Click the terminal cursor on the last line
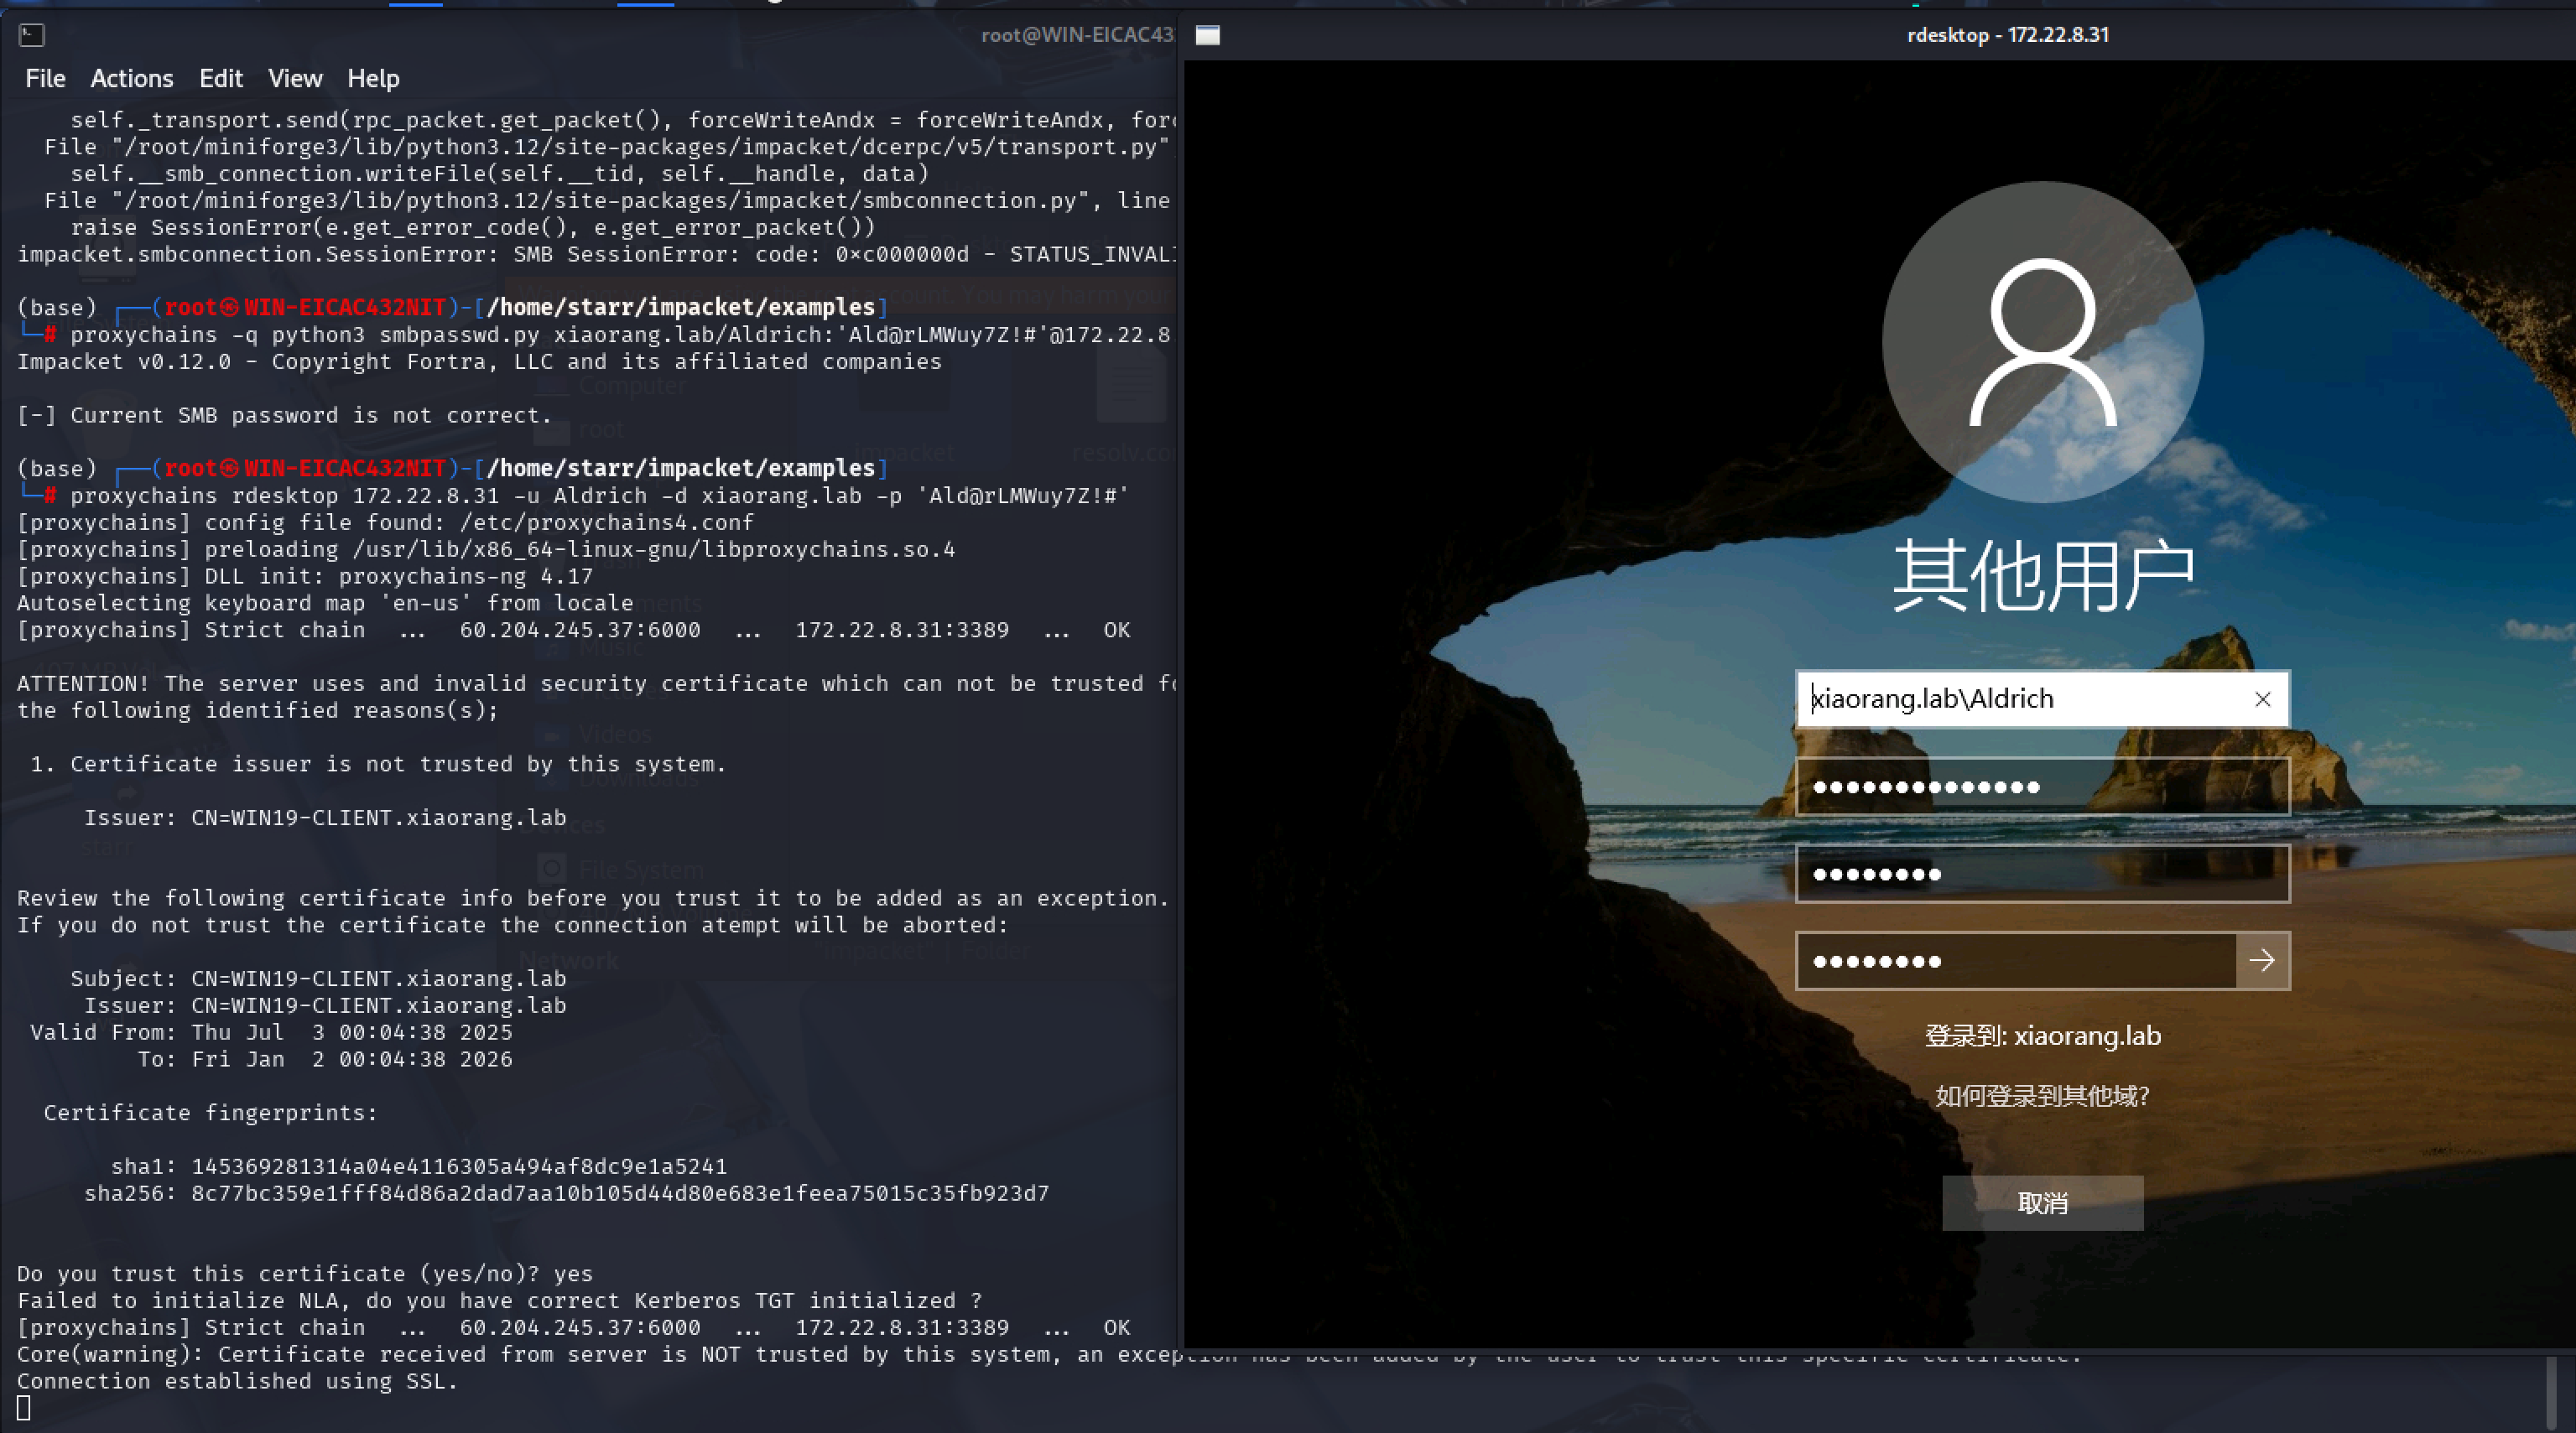Screen dimensions: 2576x1433 click(x=24, y=1408)
